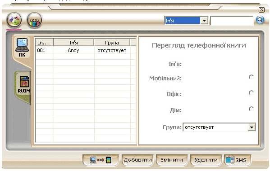Select the Офіс radio button

coord(251,93)
